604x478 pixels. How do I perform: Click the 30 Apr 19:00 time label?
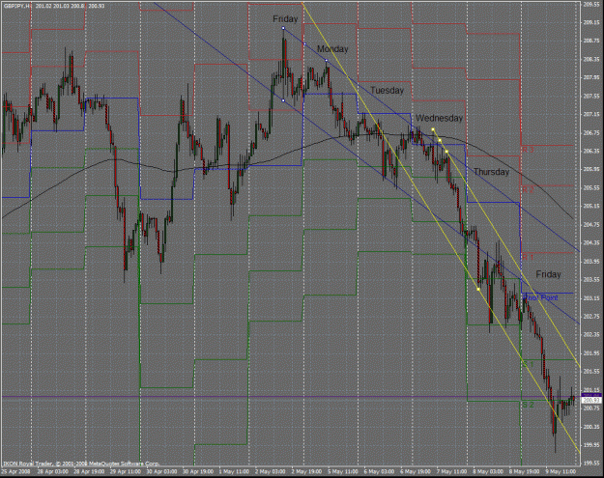pos(198,471)
